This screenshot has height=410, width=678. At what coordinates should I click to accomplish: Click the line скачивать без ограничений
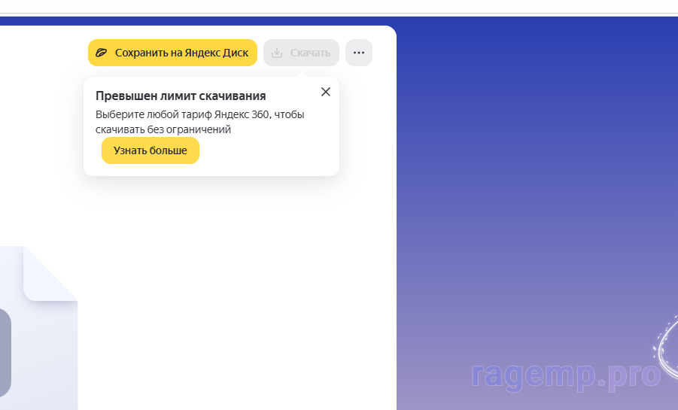point(163,129)
